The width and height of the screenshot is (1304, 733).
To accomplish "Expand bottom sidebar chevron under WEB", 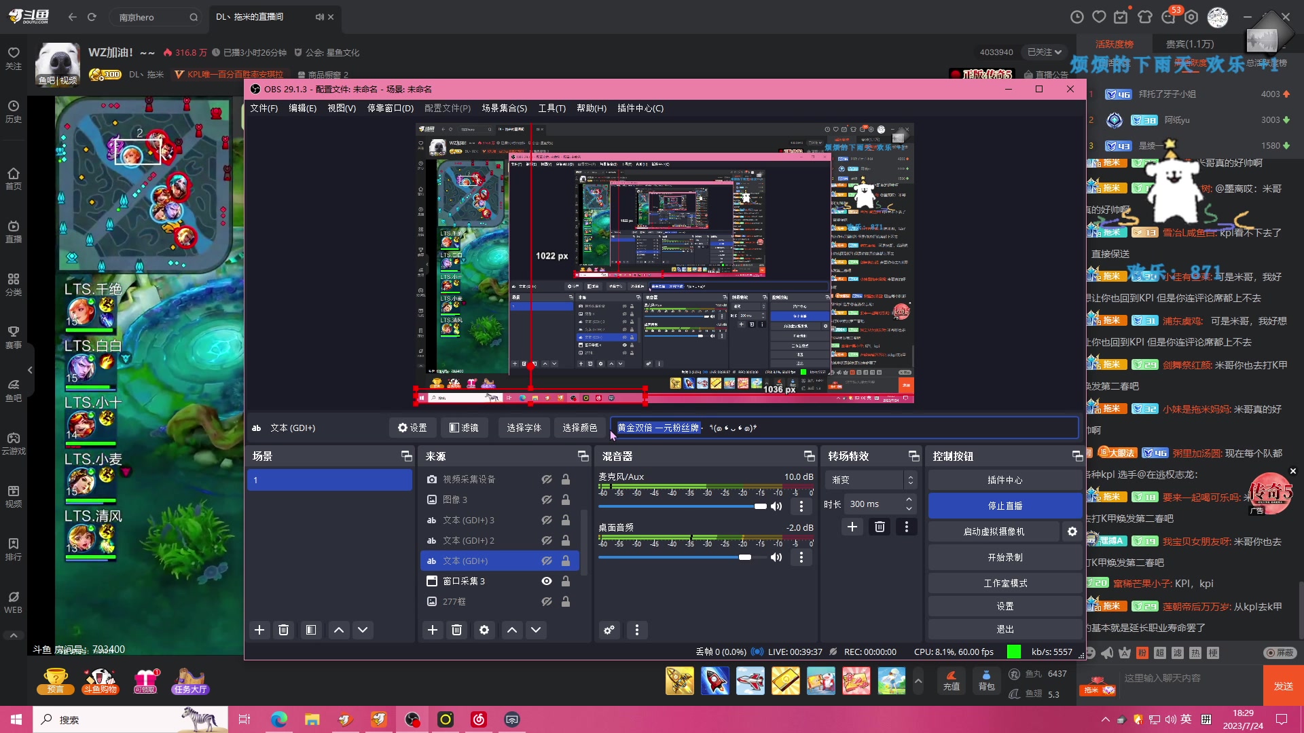I will pyautogui.click(x=14, y=636).
